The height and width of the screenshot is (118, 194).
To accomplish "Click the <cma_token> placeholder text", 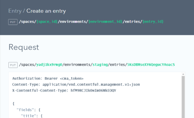I will coord(72,79).
